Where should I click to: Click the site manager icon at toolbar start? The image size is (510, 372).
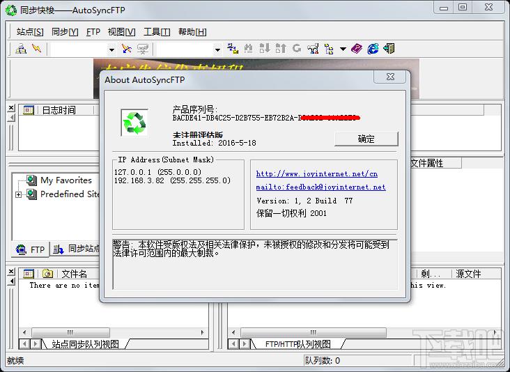tap(21, 49)
